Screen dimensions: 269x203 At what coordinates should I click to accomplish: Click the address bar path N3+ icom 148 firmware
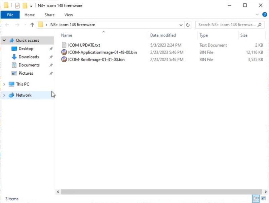(x=73, y=25)
